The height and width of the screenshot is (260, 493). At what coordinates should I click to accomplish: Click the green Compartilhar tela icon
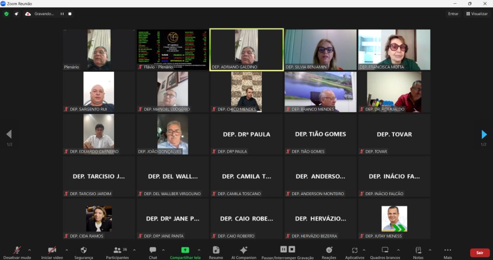pyautogui.click(x=185, y=250)
